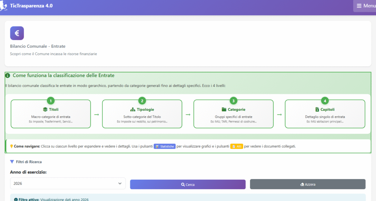Open the hamburger Menu
This screenshot has width=376, height=201.
pos(365,6)
